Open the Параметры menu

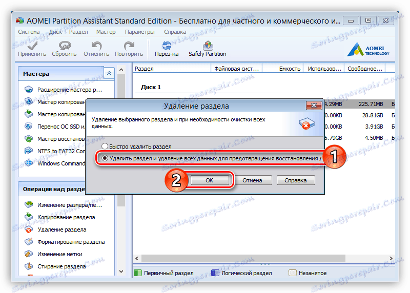pyautogui.click(x=139, y=32)
